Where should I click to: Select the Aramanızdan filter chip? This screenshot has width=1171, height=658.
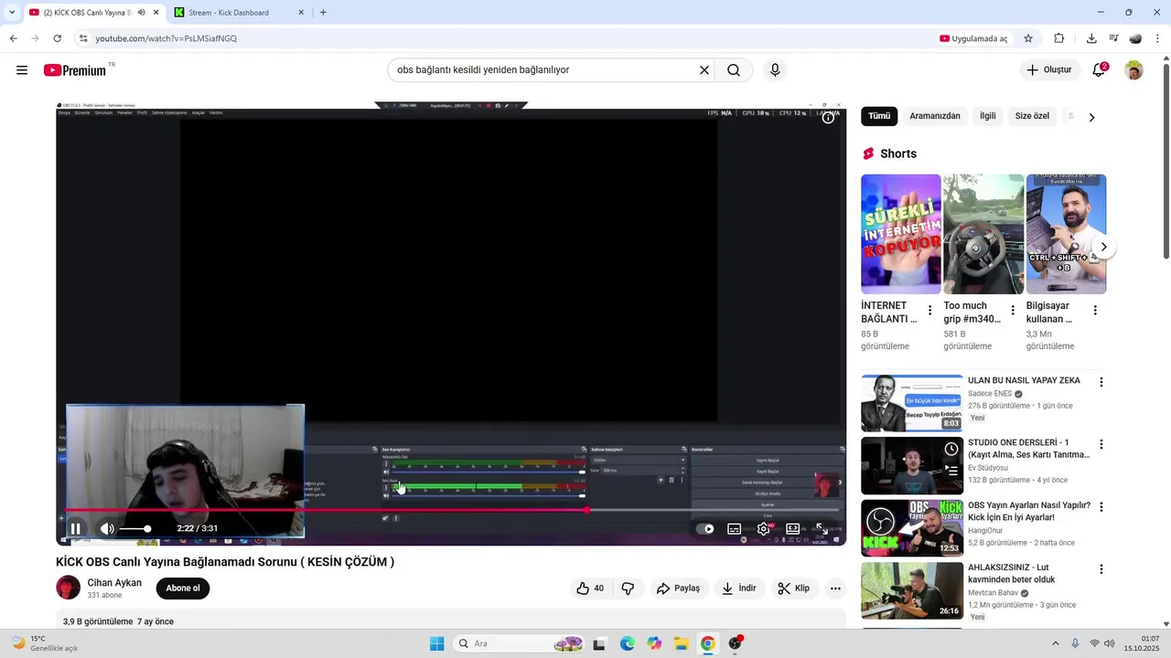tap(935, 116)
